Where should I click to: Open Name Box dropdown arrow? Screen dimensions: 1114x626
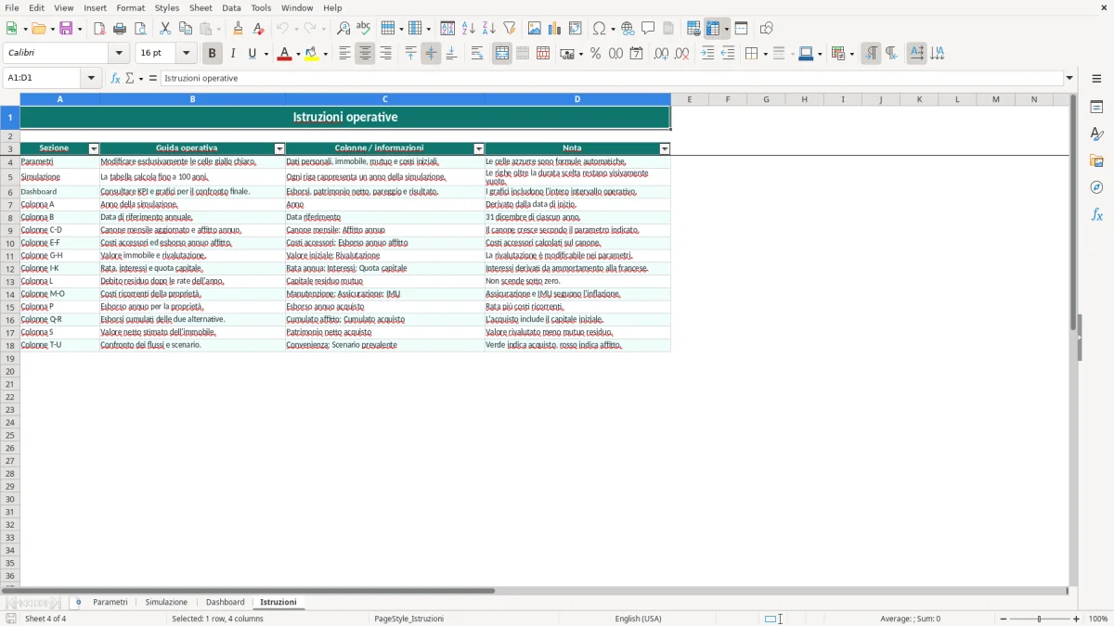[91, 78]
